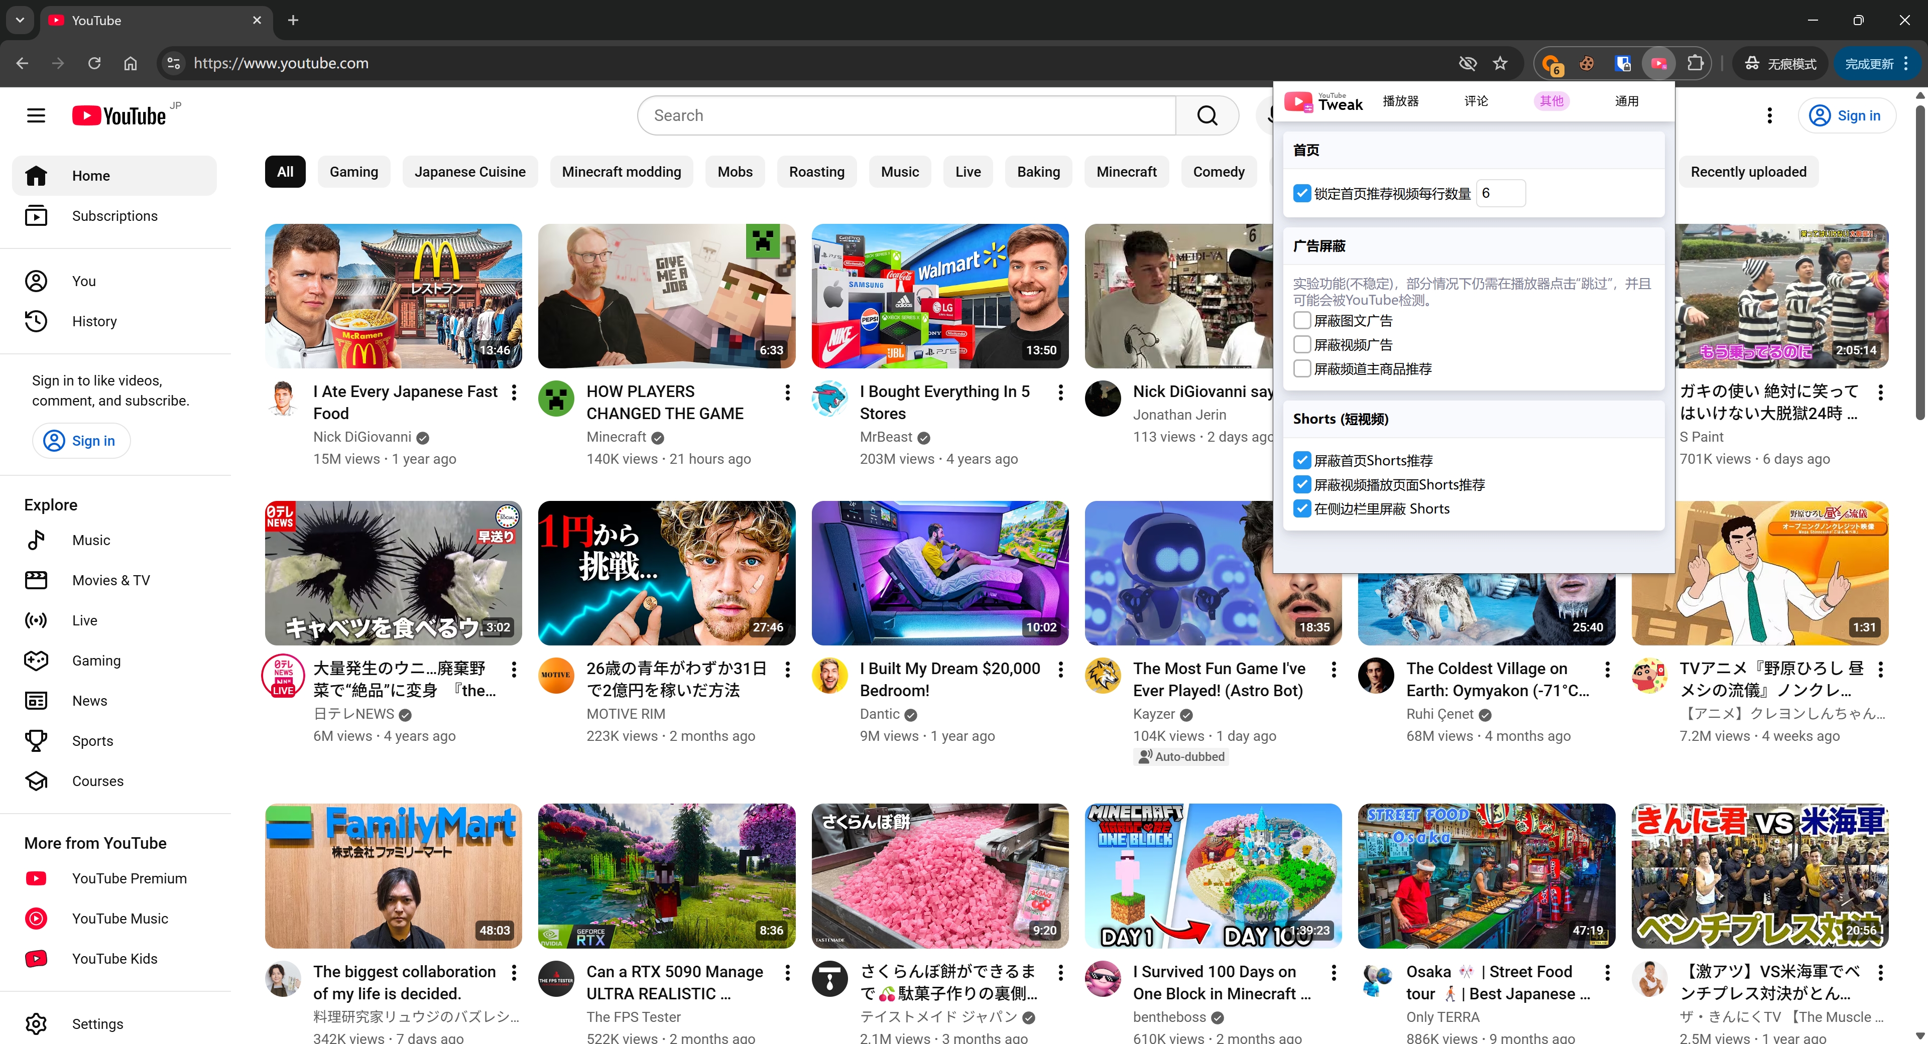Viewport: 1928px width, 1044px height.
Task: Disable 在侧边栏里屏蔽 Shorts option
Action: 1302,509
